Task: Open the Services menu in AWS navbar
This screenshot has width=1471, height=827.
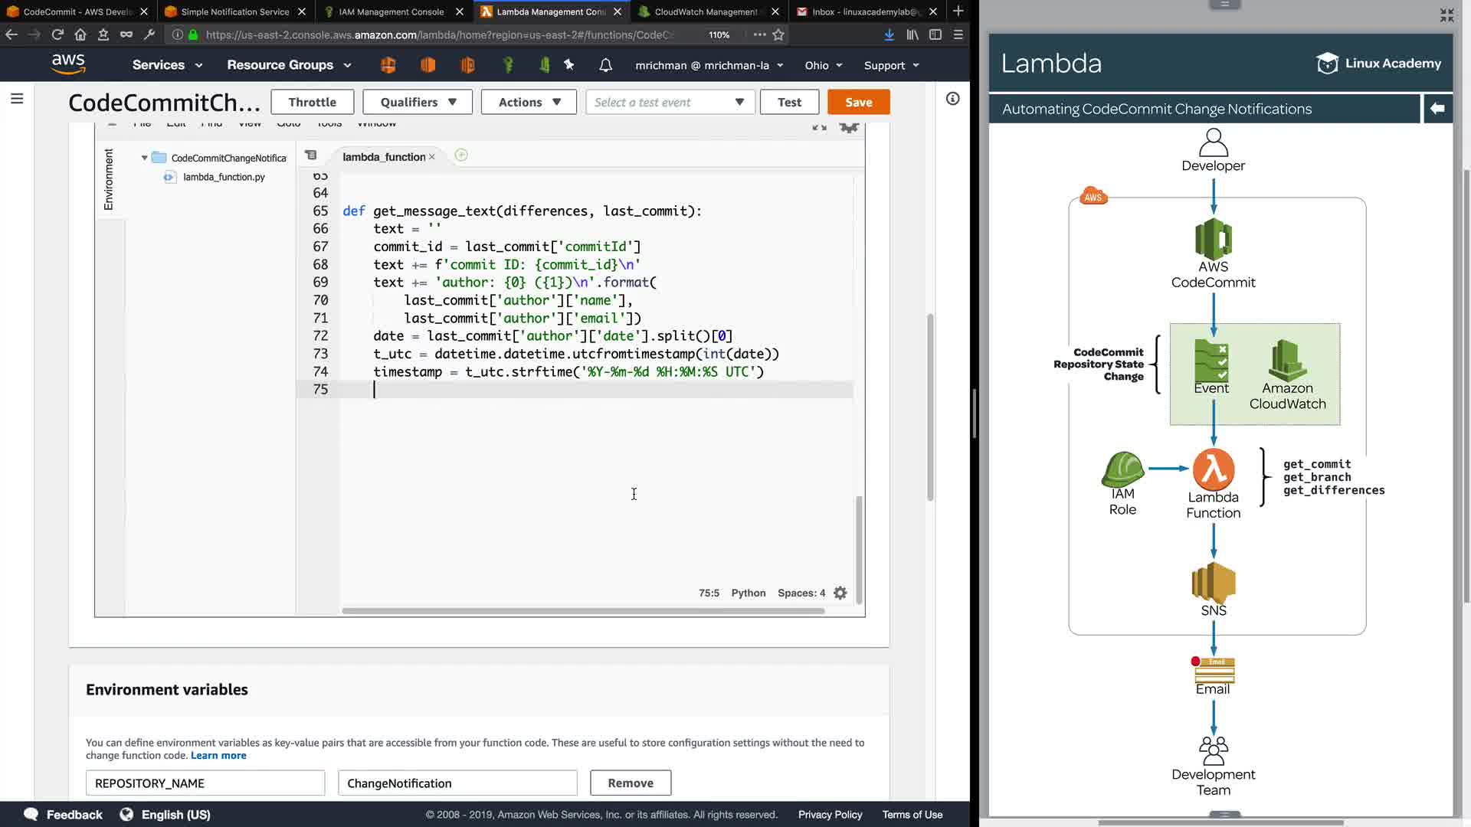Action: pyautogui.click(x=167, y=65)
